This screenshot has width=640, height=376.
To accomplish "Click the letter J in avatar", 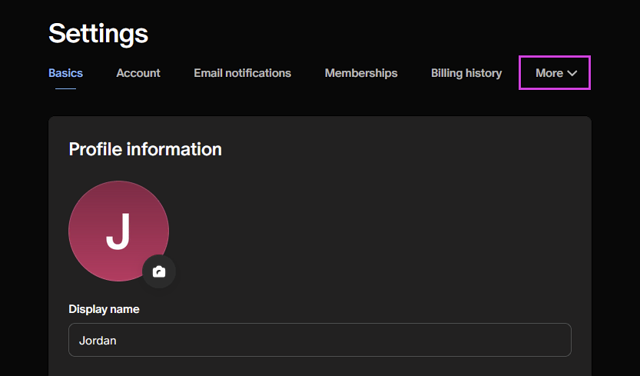I will click(118, 231).
